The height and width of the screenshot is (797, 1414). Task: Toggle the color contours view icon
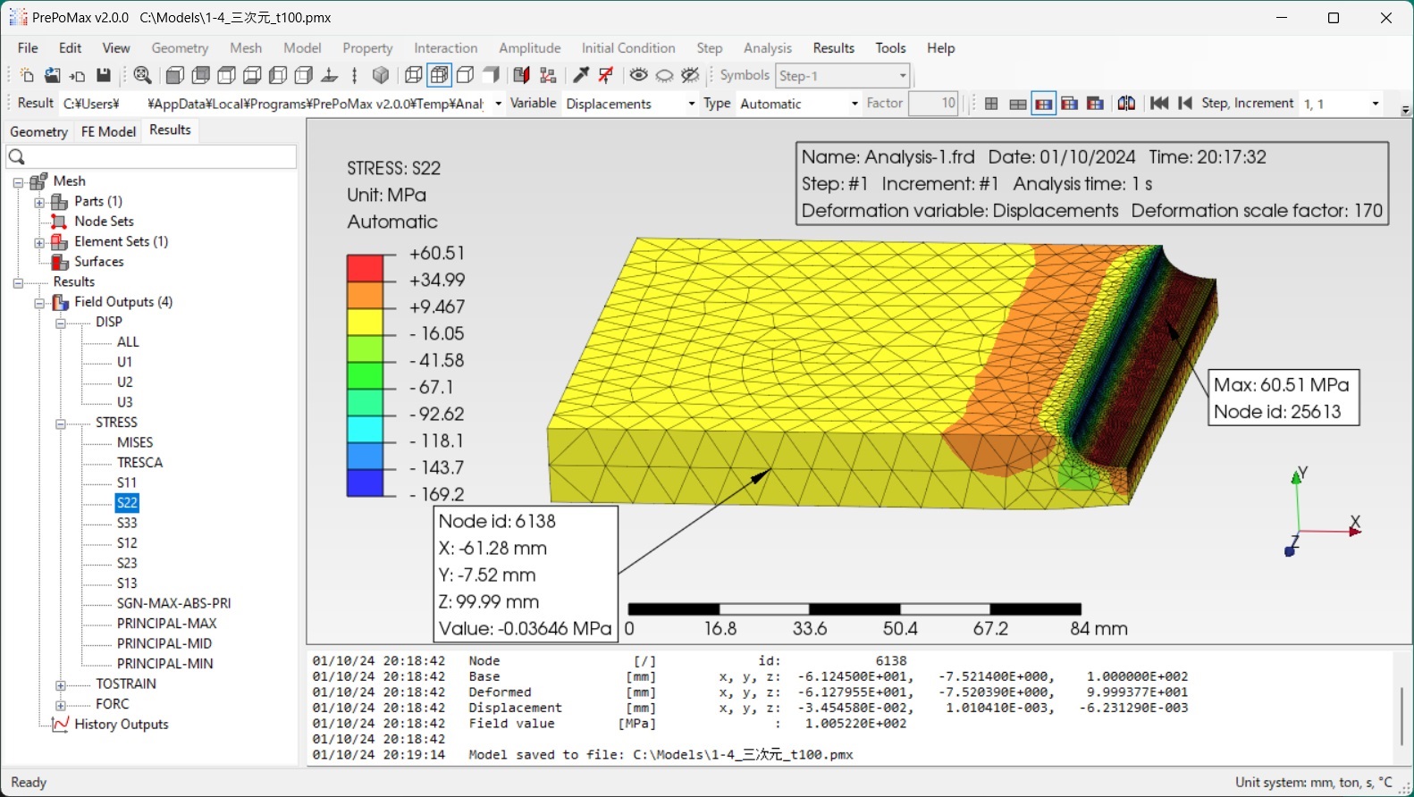tap(1043, 104)
